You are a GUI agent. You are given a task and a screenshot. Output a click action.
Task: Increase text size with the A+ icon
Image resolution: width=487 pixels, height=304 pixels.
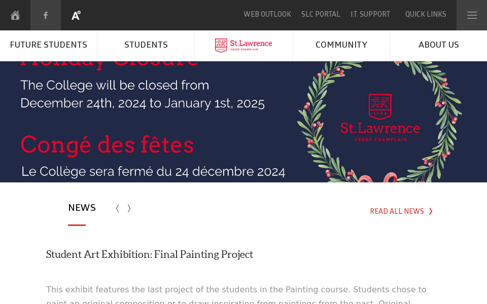pyautogui.click(x=76, y=15)
